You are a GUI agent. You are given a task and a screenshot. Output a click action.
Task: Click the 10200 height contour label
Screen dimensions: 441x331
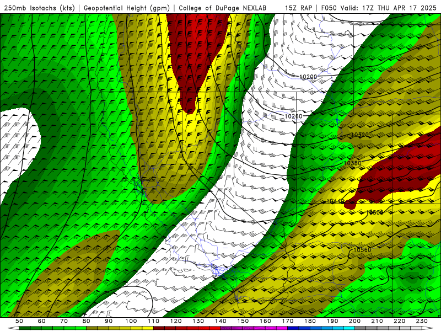coord(308,77)
